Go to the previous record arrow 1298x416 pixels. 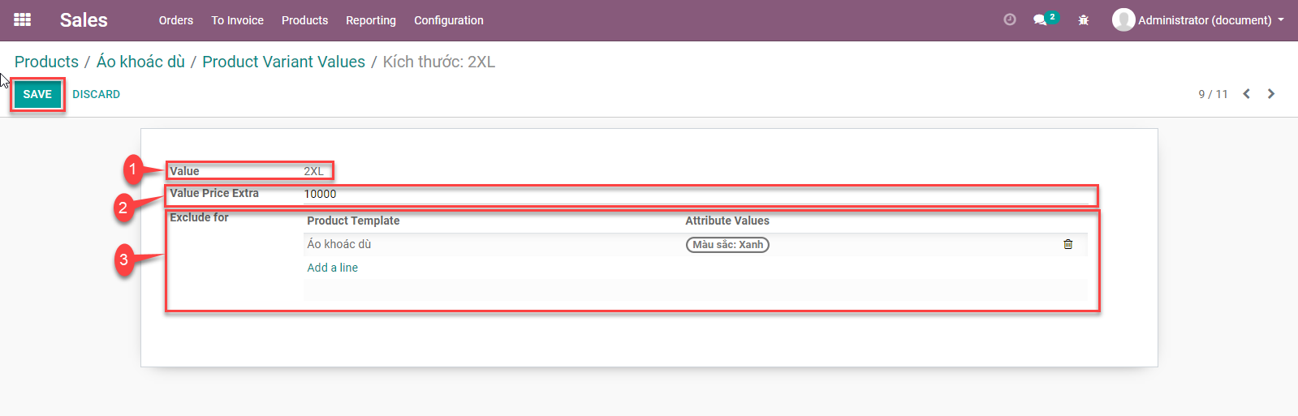tap(1246, 94)
